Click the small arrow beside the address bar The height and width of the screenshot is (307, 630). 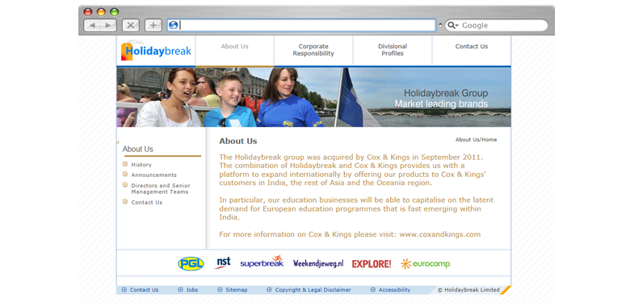click(x=440, y=25)
